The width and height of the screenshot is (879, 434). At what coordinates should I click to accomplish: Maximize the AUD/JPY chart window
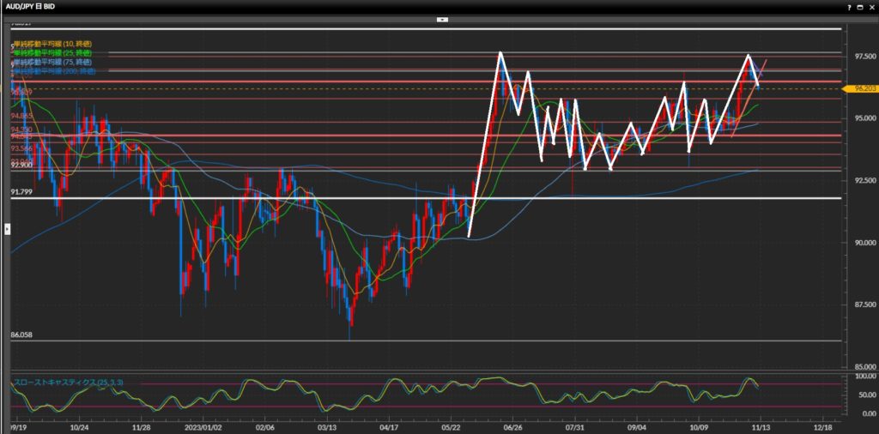coord(861,7)
